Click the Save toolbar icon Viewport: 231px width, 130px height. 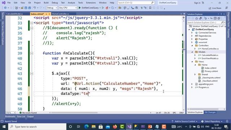pyautogui.click(x=26, y=8)
